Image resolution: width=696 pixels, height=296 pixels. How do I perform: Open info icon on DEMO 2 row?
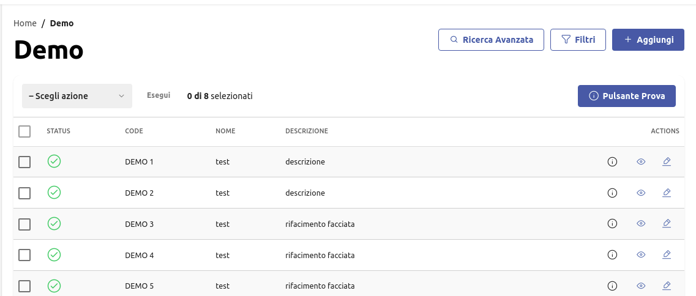[612, 193]
